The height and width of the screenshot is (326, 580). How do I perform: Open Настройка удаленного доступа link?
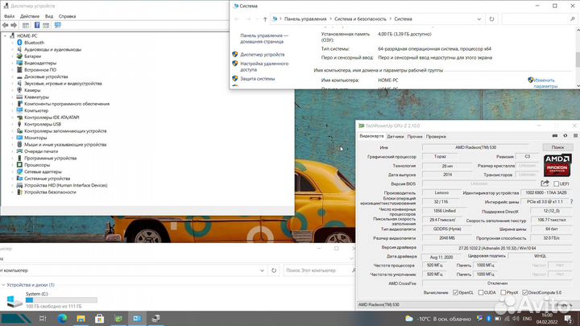[x=264, y=67]
